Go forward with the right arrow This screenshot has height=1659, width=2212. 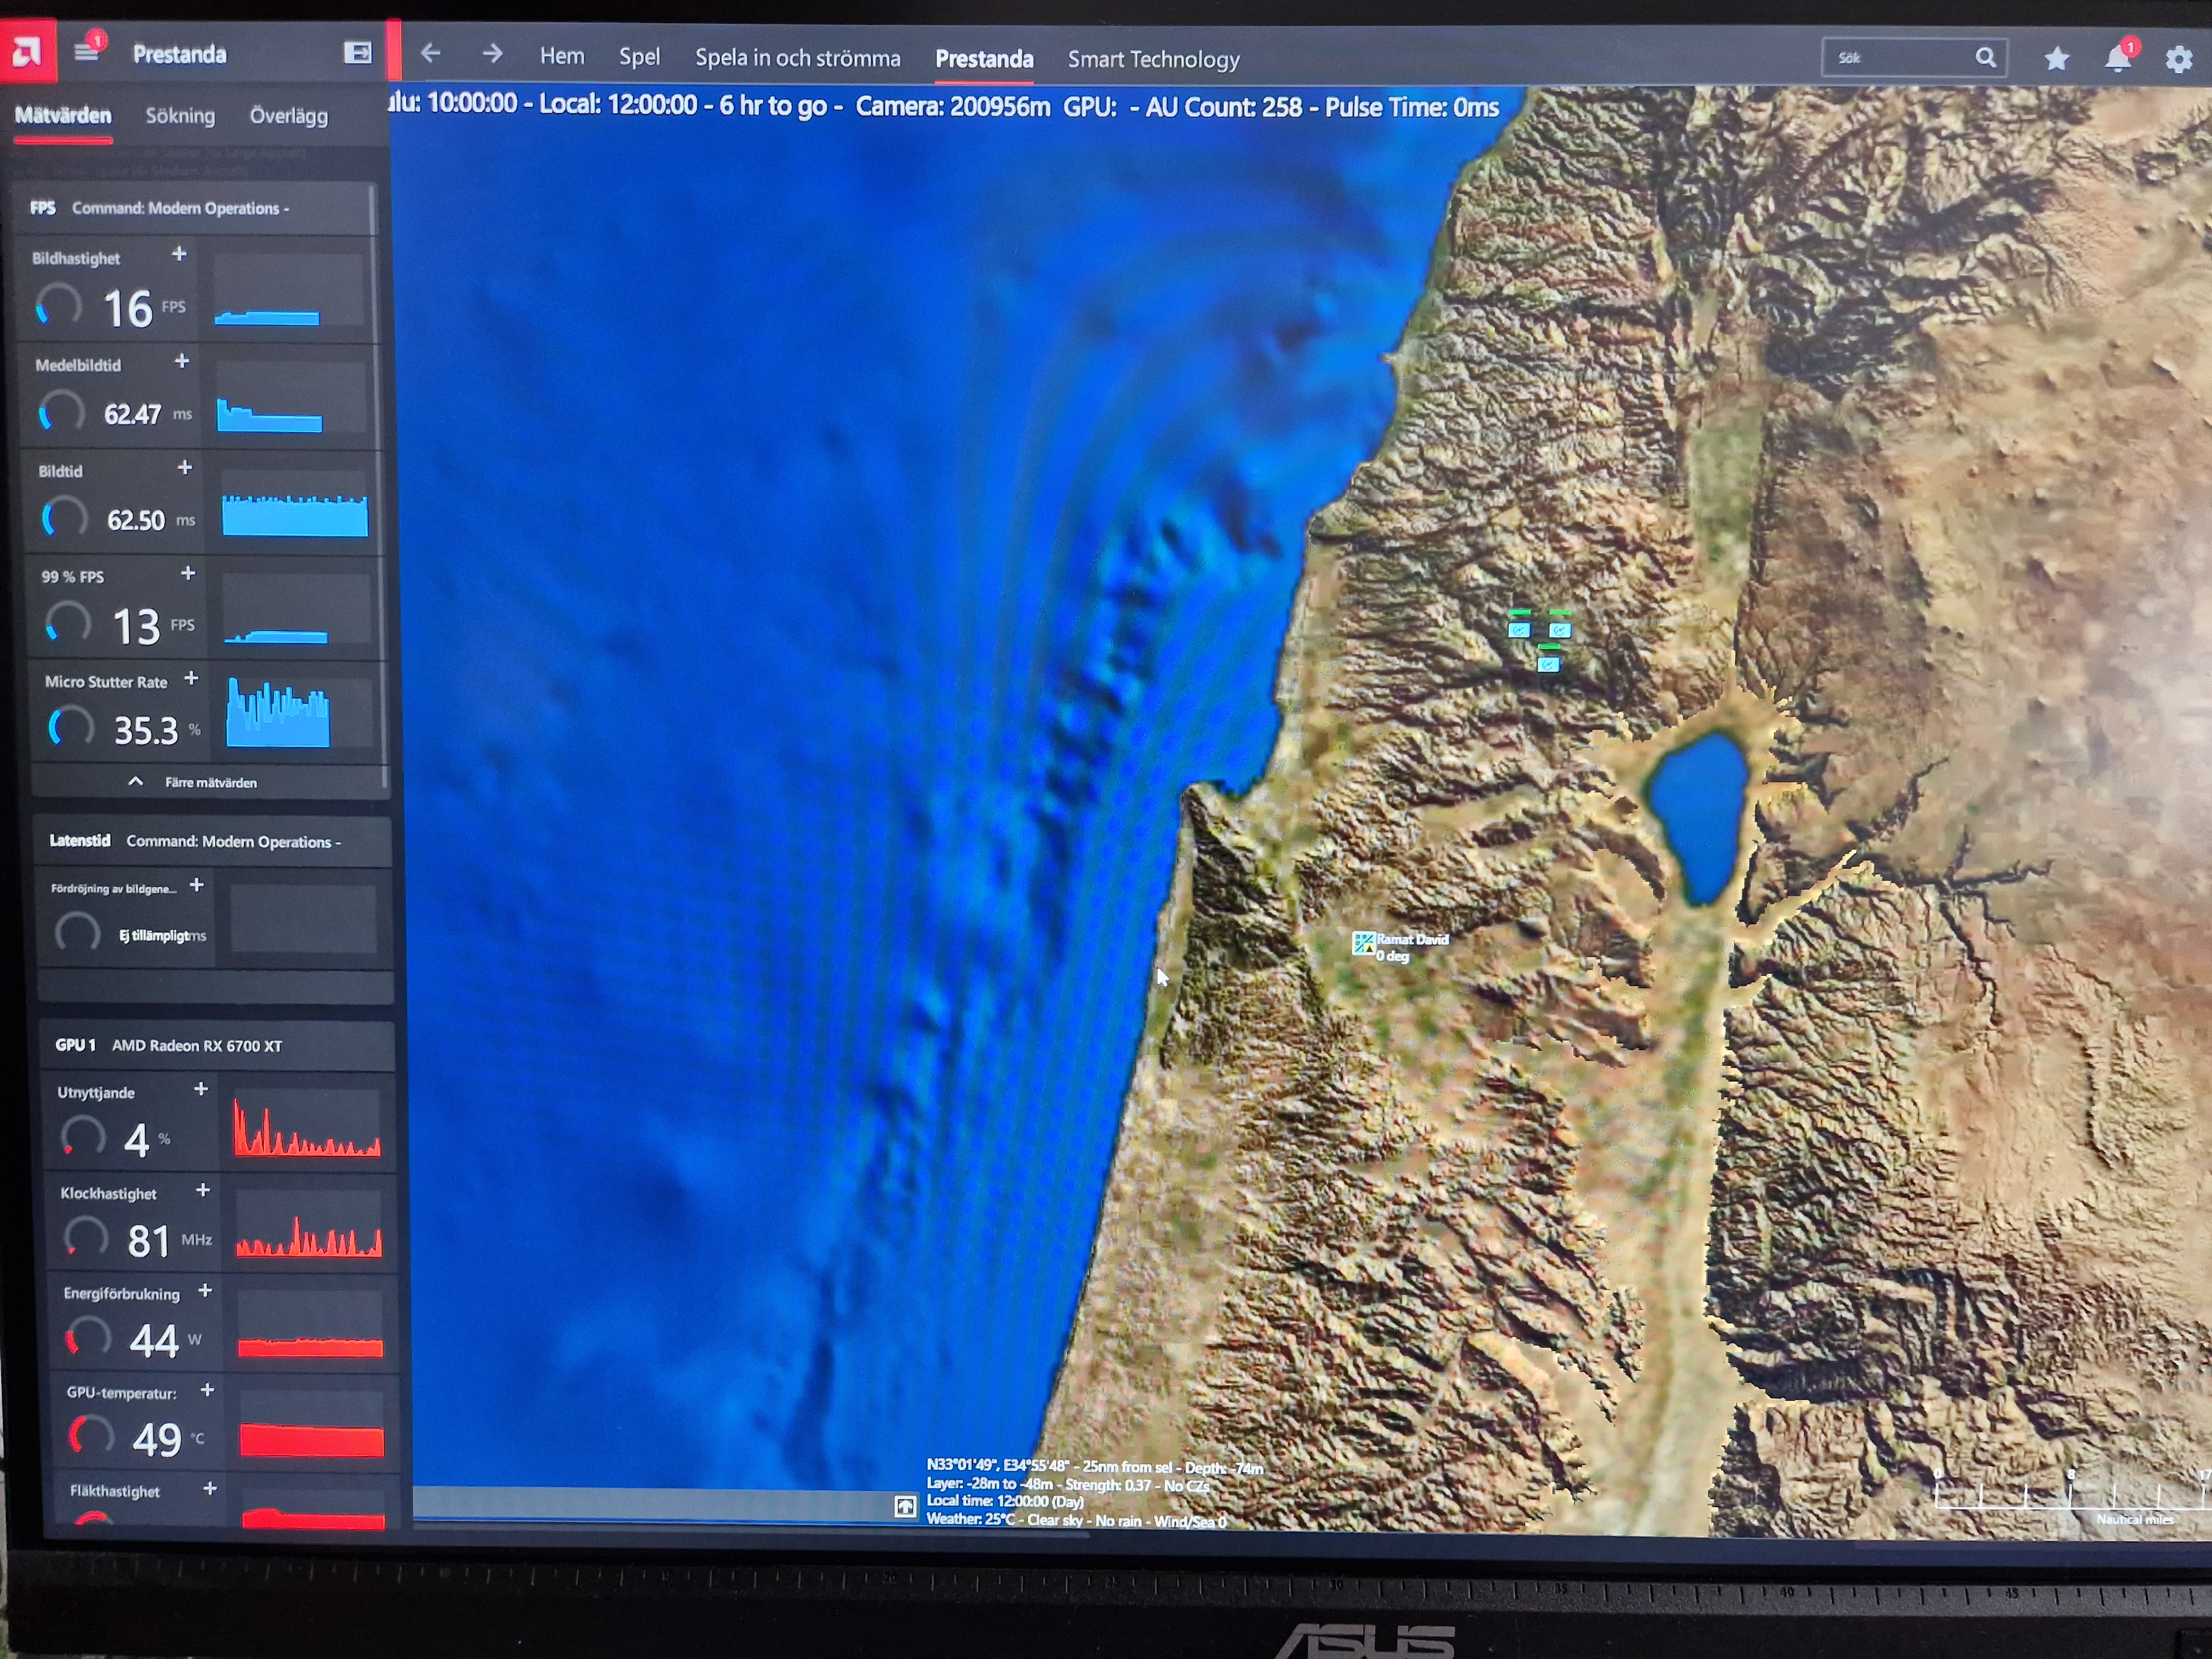click(492, 53)
